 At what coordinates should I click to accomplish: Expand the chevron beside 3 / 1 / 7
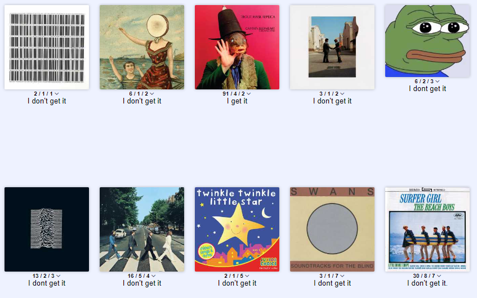tap(342, 276)
